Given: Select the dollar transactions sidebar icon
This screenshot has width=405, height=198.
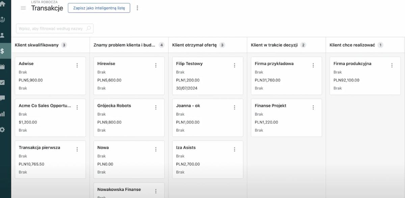Looking at the screenshot, I should pyautogui.click(x=2, y=51).
